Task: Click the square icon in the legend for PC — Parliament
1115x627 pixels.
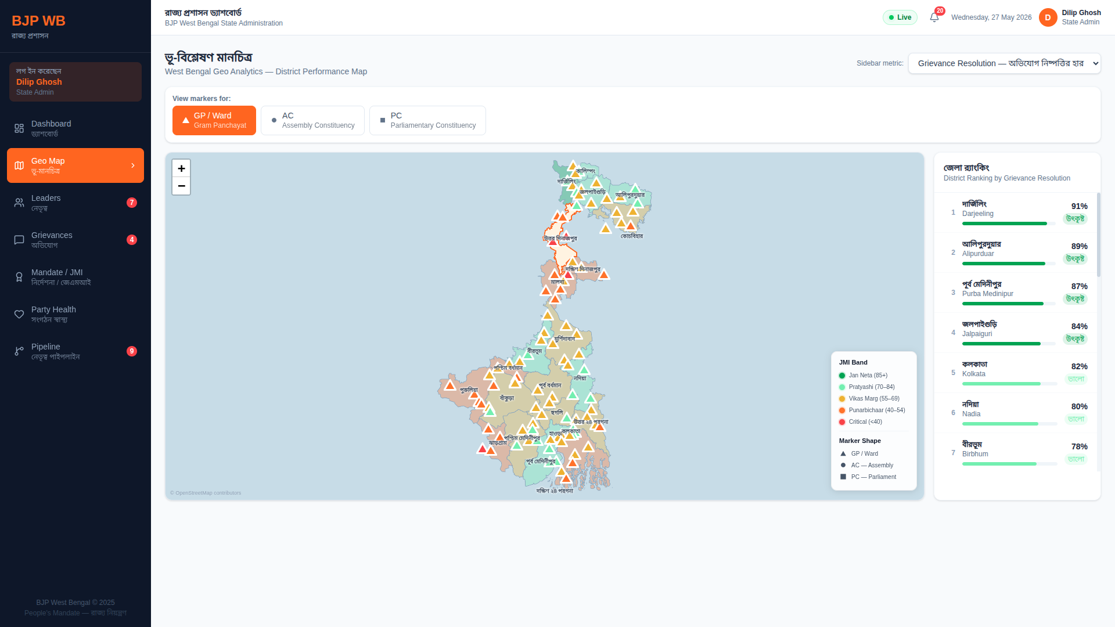Action: tap(843, 477)
